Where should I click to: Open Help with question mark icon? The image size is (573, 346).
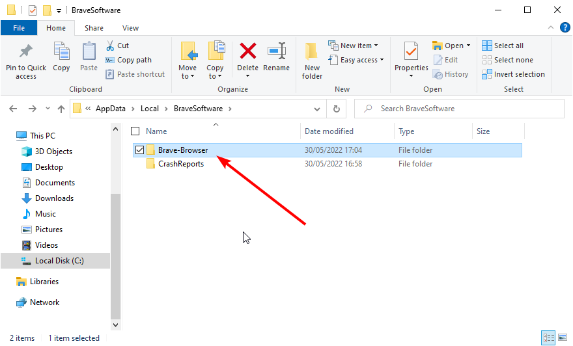click(565, 28)
